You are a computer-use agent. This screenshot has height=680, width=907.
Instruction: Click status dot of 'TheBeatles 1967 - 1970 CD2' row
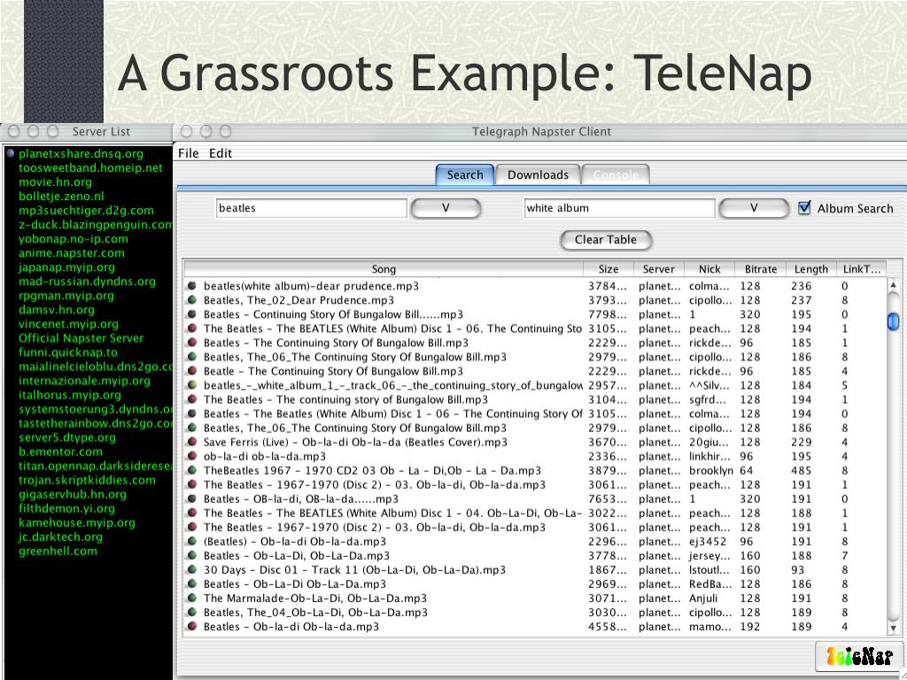pos(191,470)
